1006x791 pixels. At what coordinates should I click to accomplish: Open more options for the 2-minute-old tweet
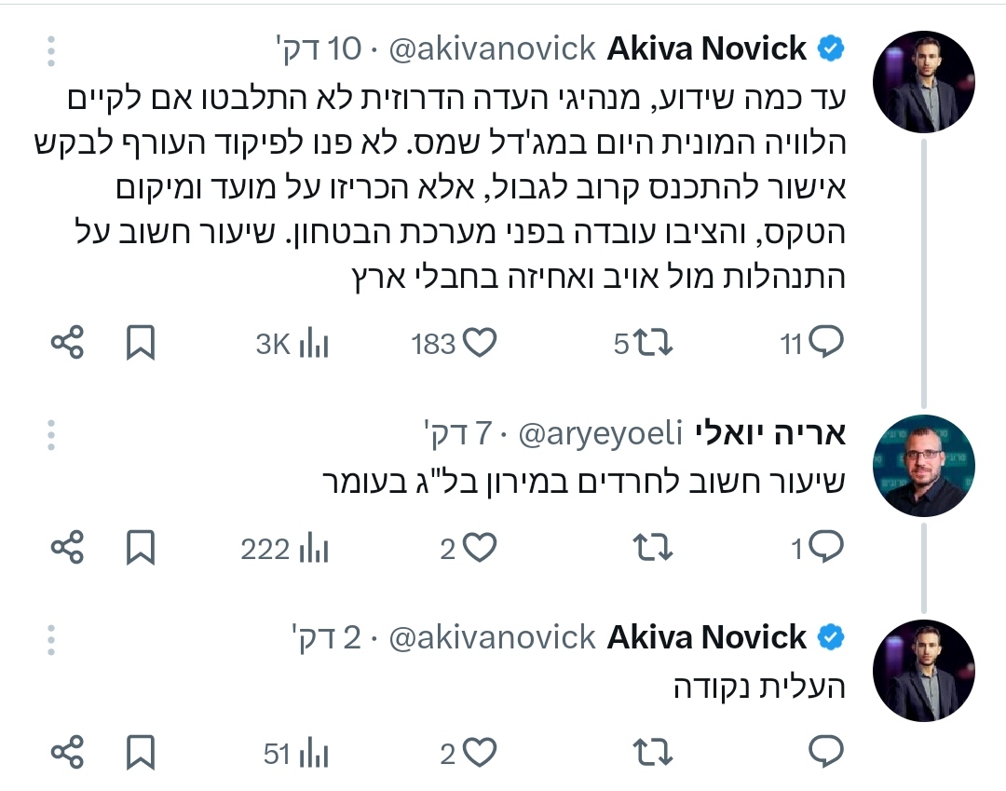(51, 638)
